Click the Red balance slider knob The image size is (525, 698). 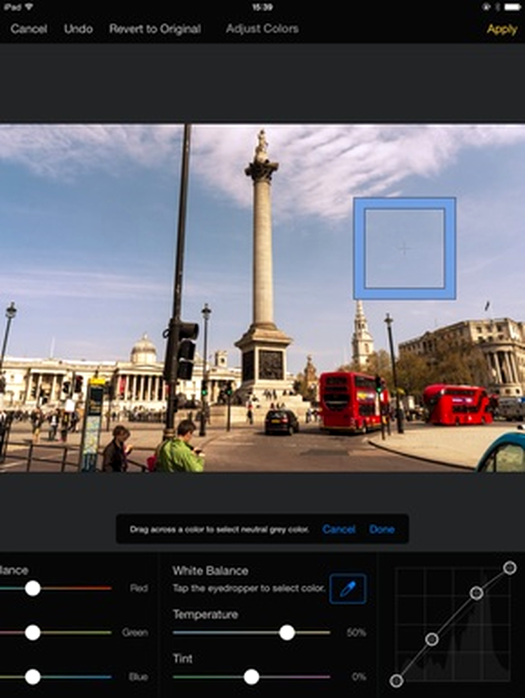click(32, 588)
